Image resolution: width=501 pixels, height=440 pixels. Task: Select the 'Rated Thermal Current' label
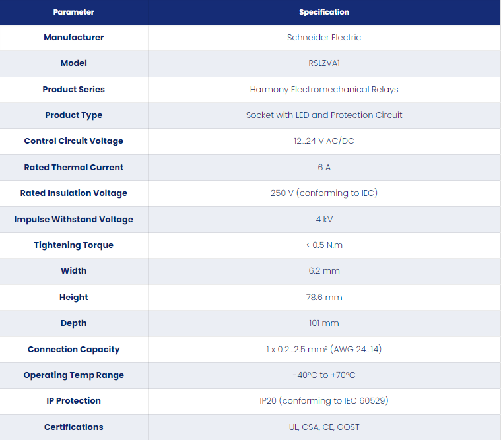(x=73, y=168)
